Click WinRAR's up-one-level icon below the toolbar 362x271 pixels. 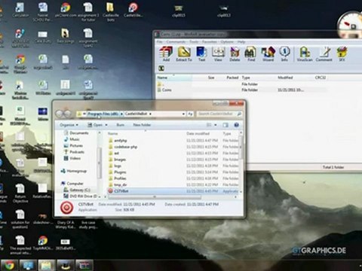[161, 69]
